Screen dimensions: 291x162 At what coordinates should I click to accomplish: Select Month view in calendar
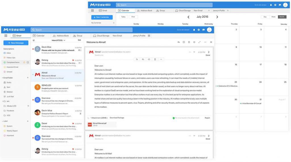click(282, 17)
